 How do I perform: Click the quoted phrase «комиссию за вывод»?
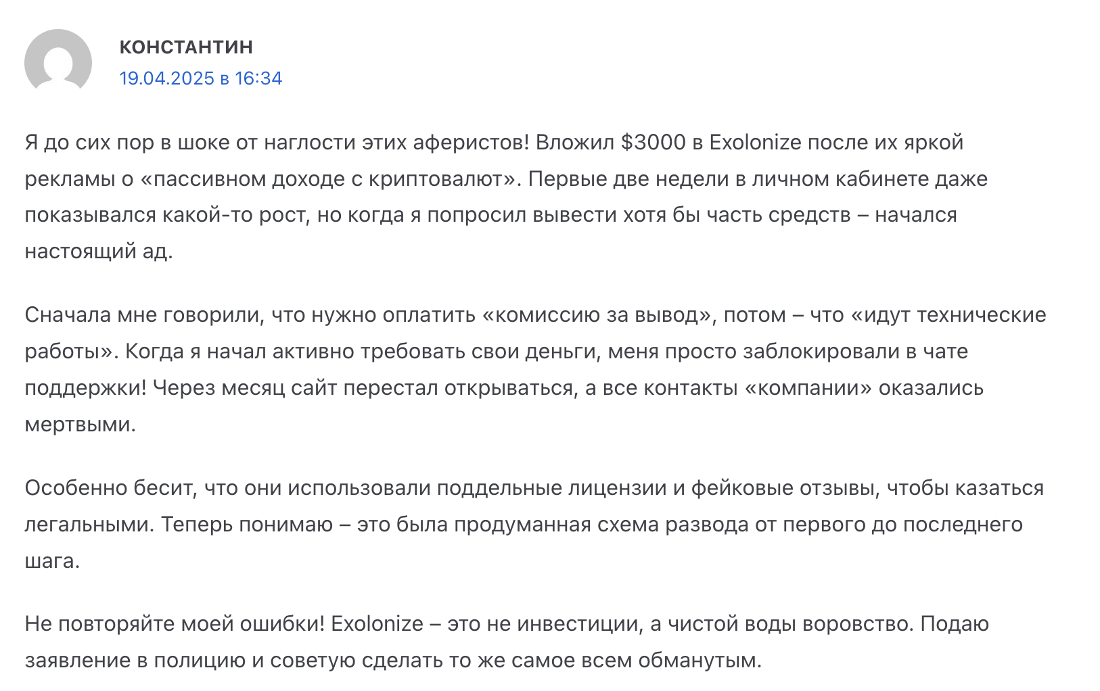pyautogui.click(x=598, y=315)
